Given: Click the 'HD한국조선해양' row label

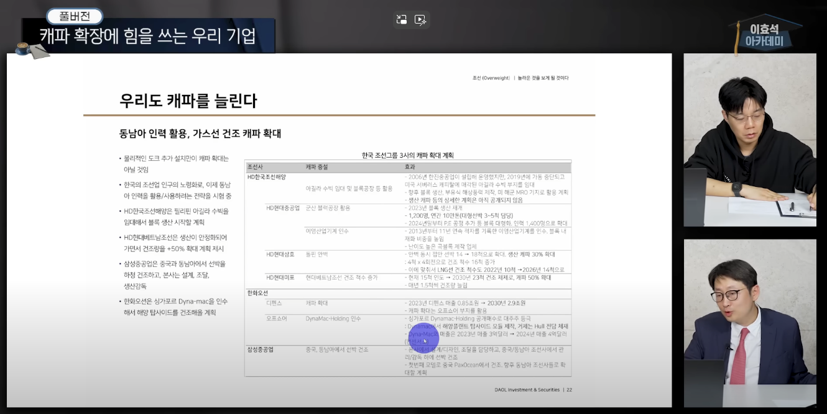Looking at the screenshot, I should (267, 177).
